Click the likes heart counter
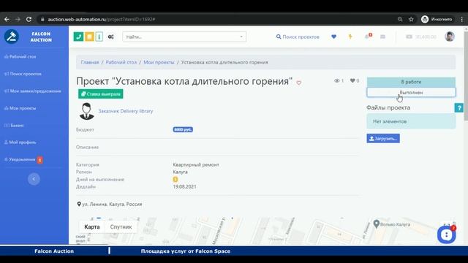Image resolution: width=468 pixels, height=263 pixels. click(x=355, y=80)
